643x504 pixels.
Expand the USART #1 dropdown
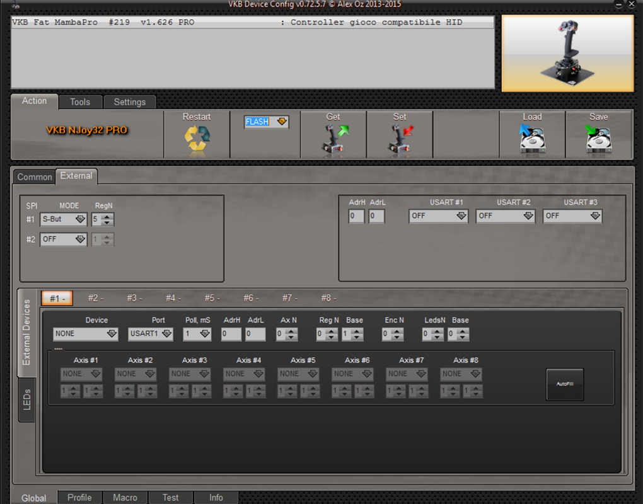pos(438,216)
